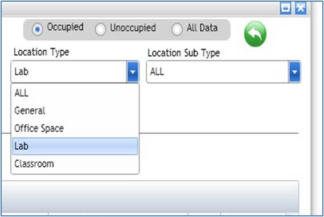This screenshot has height=217, width=324.
Task: Click the All Data label text
Action: point(202,28)
